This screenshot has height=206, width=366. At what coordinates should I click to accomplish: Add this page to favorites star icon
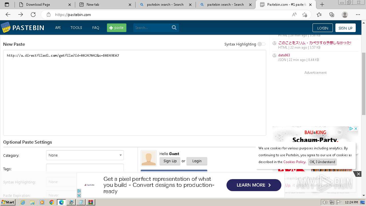point(305,15)
